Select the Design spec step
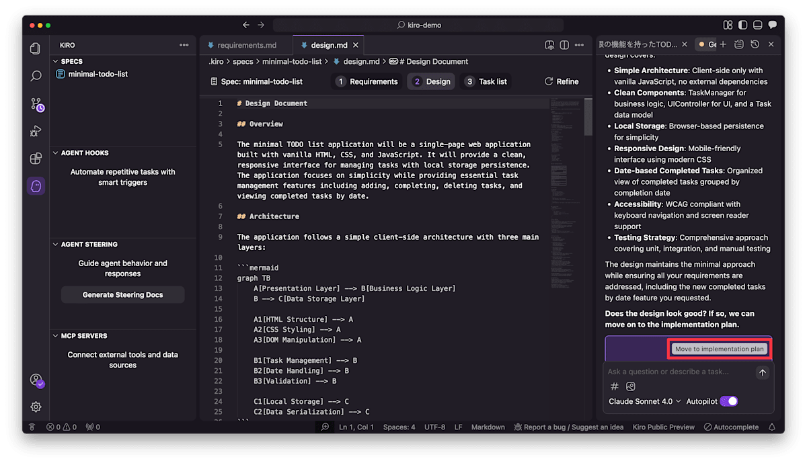The image size is (807, 463). (431, 81)
